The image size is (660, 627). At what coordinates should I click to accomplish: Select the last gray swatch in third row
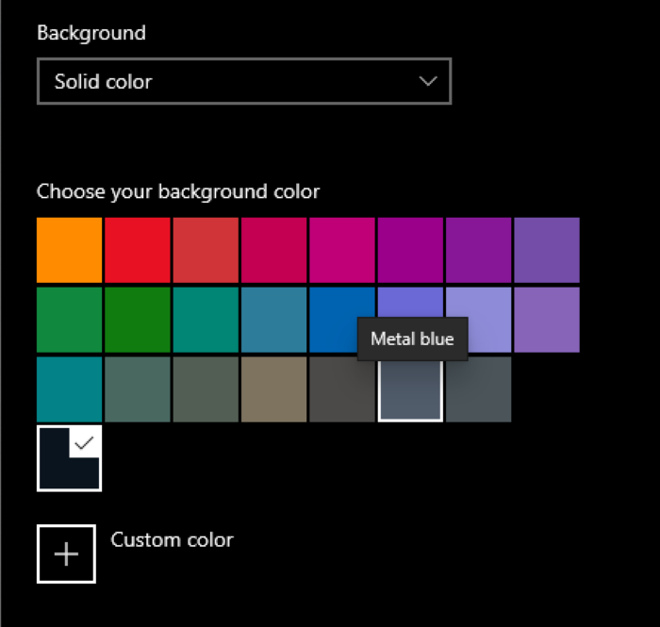(x=479, y=389)
